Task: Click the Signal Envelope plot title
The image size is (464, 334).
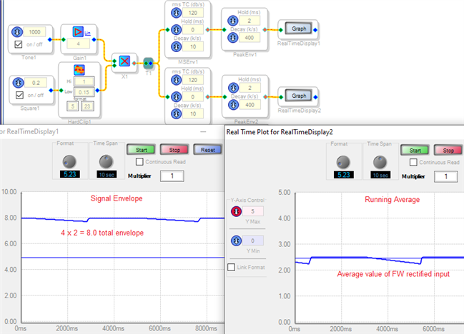Action: coord(117,198)
